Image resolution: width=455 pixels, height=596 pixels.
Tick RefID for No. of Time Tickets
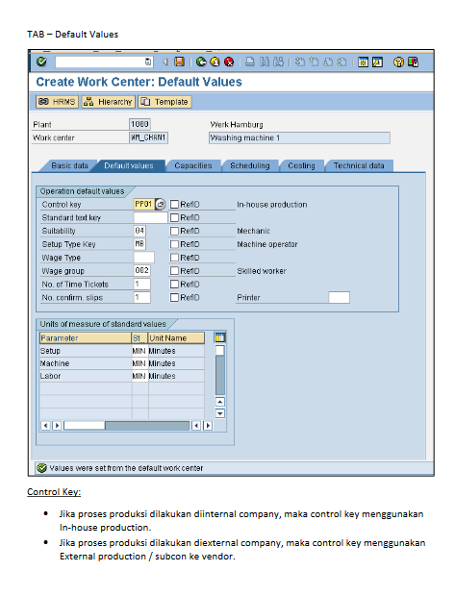(174, 285)
